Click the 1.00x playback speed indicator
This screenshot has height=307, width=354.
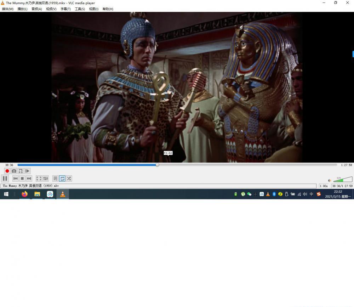(x=324, y=186)
